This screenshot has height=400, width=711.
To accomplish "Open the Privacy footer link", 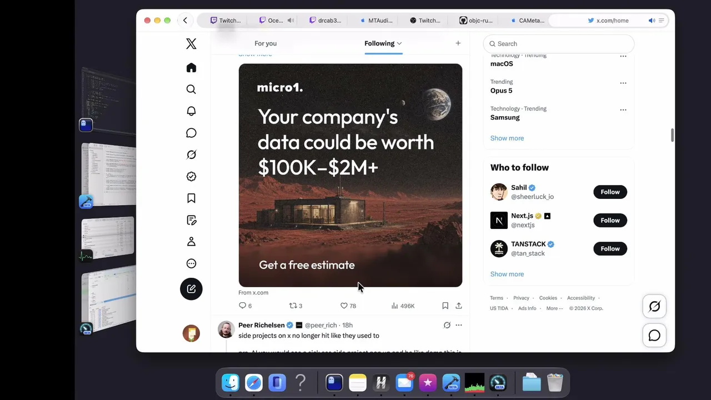I will click(x=521, y=298).
